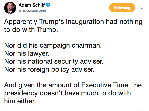Click the word "nothing" in the first line

click(131, 22)
